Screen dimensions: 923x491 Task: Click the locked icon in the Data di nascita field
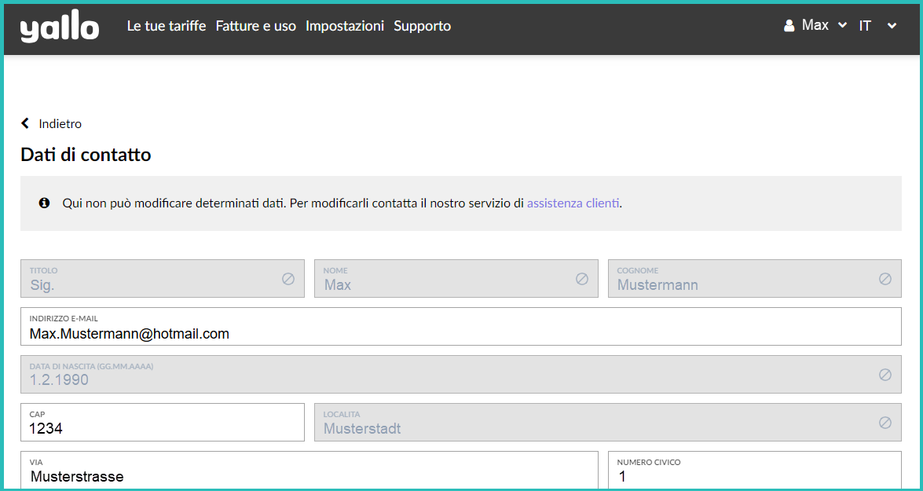pos(885,375)
